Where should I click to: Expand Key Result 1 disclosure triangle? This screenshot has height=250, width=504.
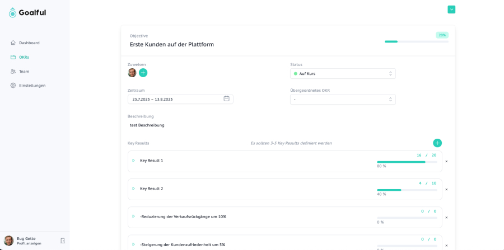[x=133, y=161]
